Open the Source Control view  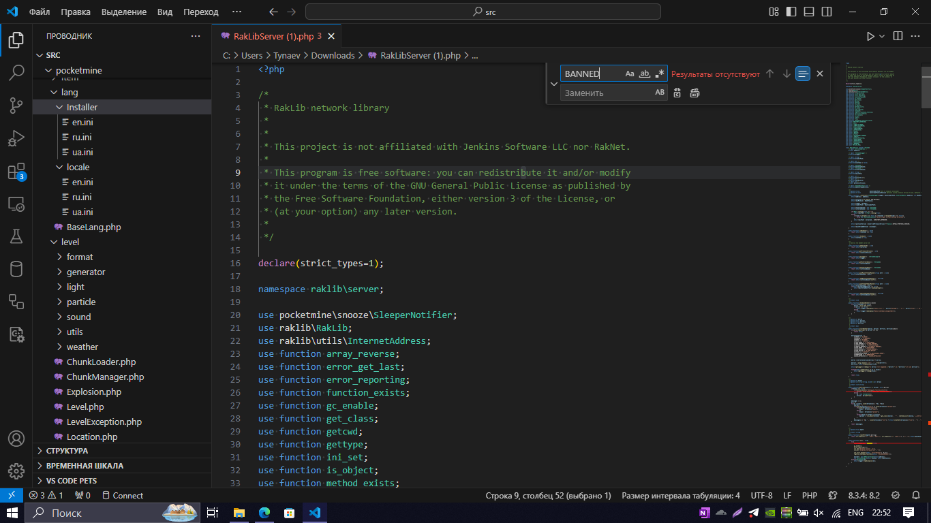(x=16, y=106)
